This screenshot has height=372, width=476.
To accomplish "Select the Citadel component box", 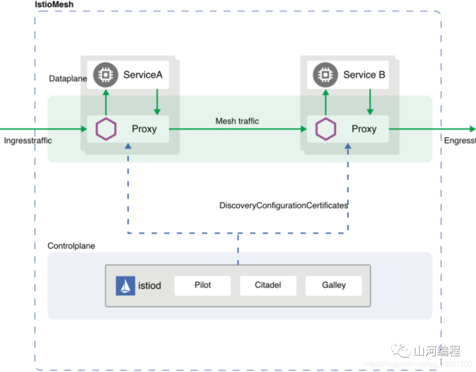I will click(x=268, y=286).
